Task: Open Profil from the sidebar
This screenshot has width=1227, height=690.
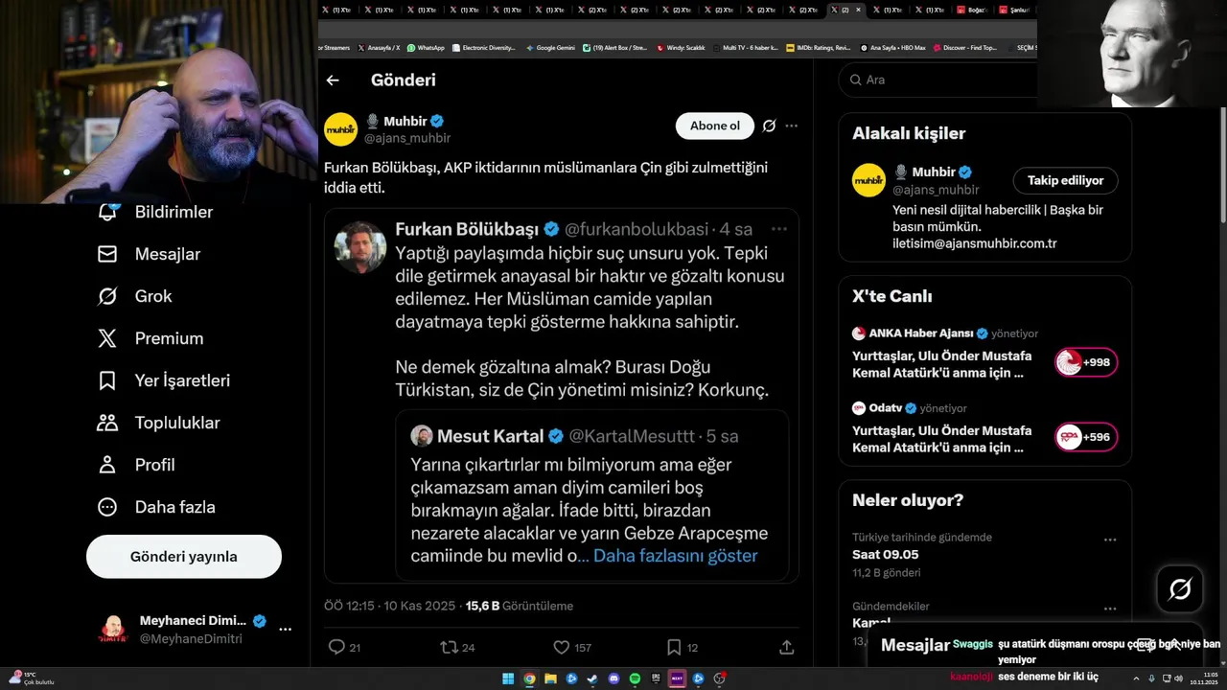Action: [x=135, y=465]
